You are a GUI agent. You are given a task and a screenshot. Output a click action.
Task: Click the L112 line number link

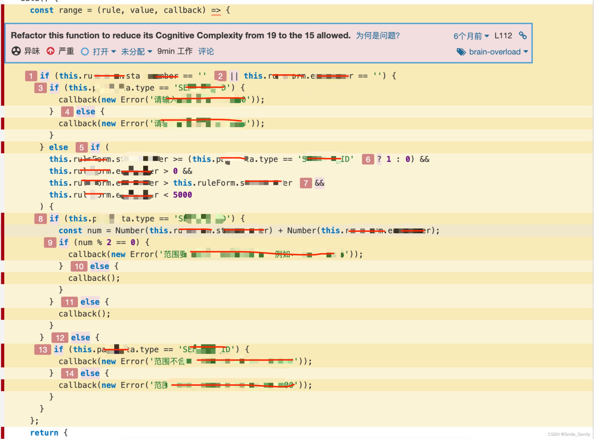tap(503, 35)
